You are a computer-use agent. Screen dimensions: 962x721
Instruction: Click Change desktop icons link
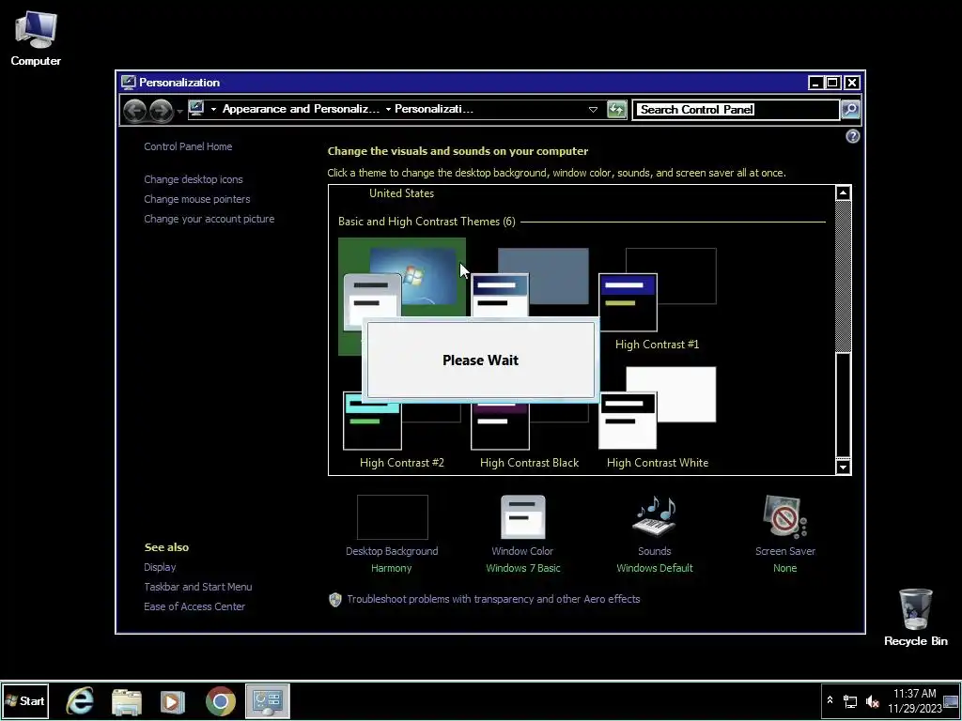coord(194,179)
